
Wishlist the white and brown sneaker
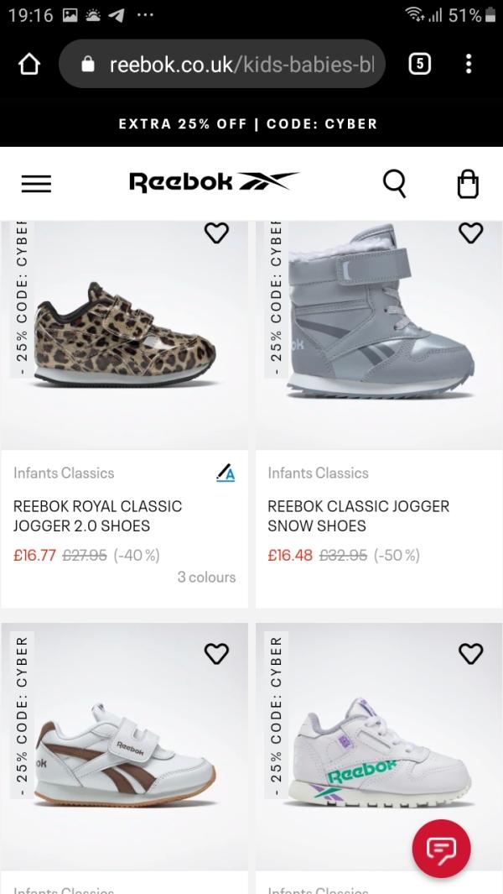pos(216,652)
